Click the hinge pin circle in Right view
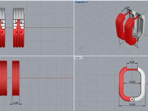 pos(132,99)
